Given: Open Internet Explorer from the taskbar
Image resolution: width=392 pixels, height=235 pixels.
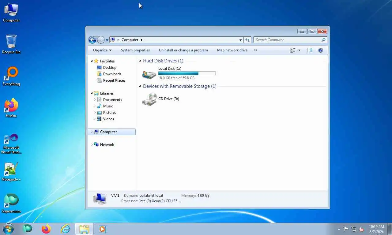Looking at the screenshot, I should tap(65, 229).
